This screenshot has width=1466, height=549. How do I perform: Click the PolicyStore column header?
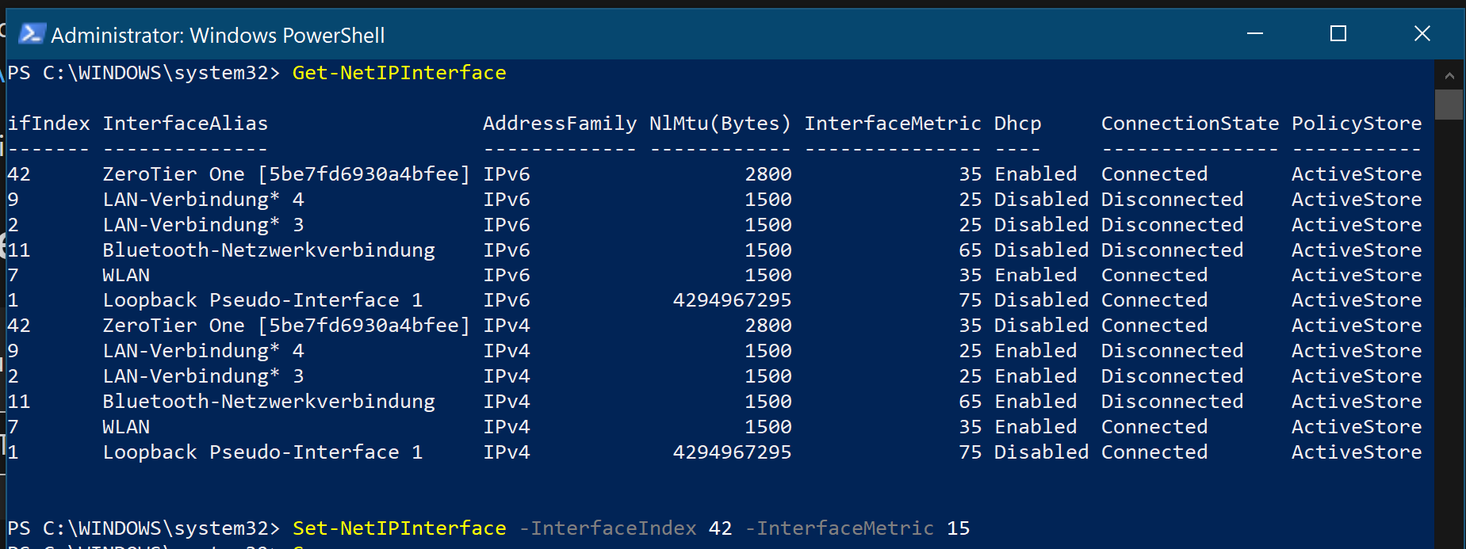click(1357, 124)
